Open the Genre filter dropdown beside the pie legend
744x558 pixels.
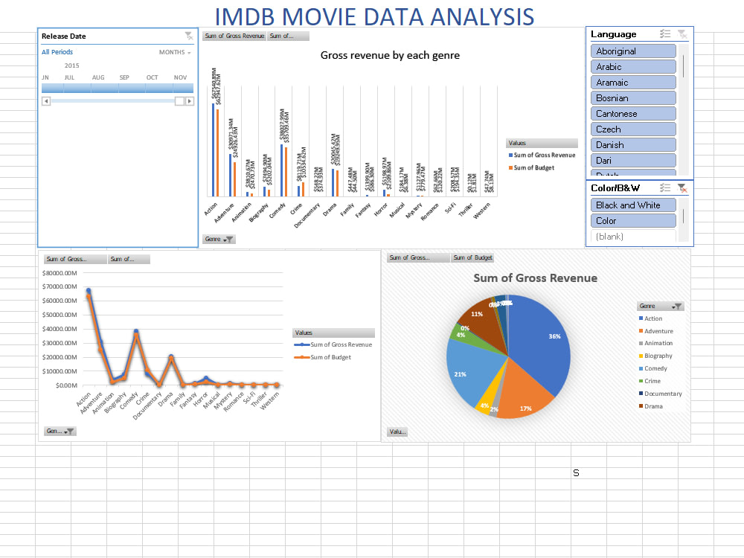coord(673,306)
